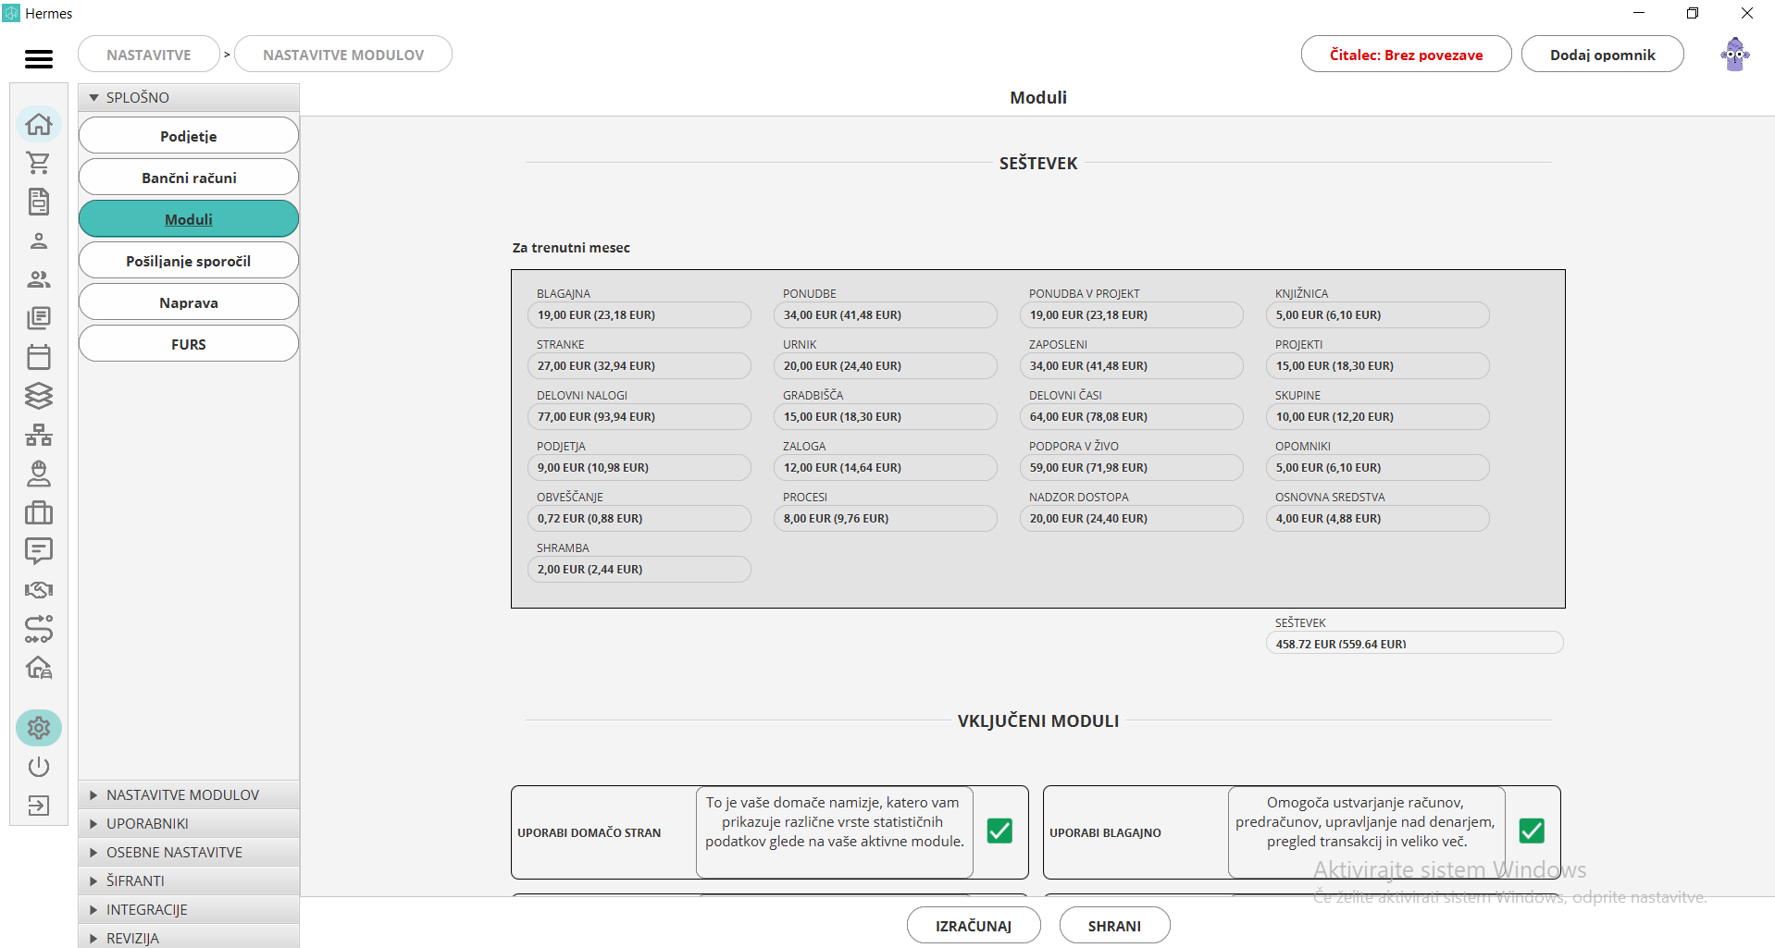Screen dimensions: 1775x948
Task: Click the PODPORA V ŽIVO price field
Action: pyautogui.click(x=1132, y=468)
